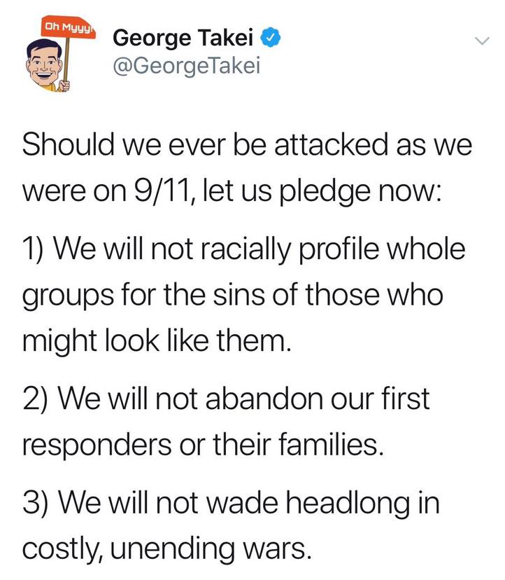Image resolution: width=505 pixels, height=580 pixels.
Task: Click the word "headlong" in the tweet
Action: tap(348, 504)
